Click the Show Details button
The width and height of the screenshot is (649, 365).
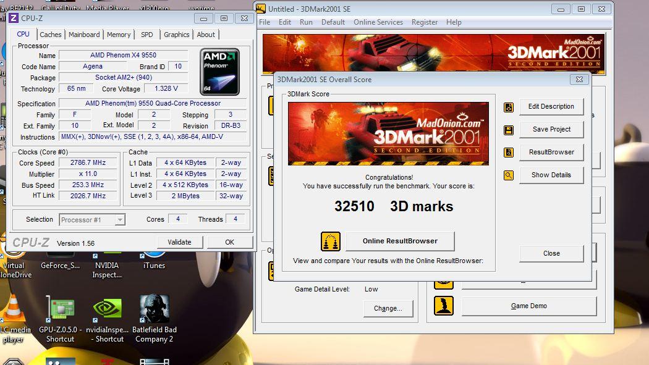coord(551,175)
